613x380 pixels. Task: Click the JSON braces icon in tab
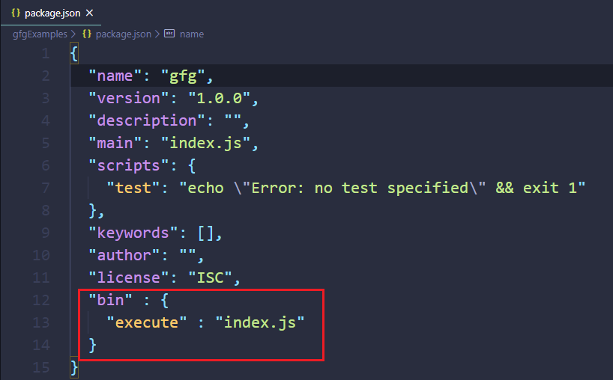(16, 13)
